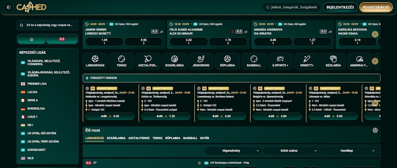Open the Baseball sport category

click(254, 61)
